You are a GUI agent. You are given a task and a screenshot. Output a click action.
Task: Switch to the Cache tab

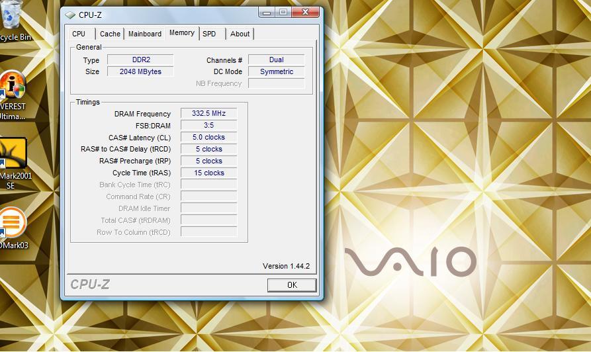point(110,34)
